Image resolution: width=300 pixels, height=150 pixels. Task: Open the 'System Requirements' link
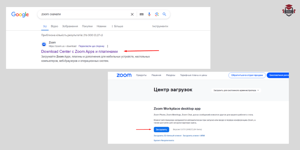click(x=164, y=140)
